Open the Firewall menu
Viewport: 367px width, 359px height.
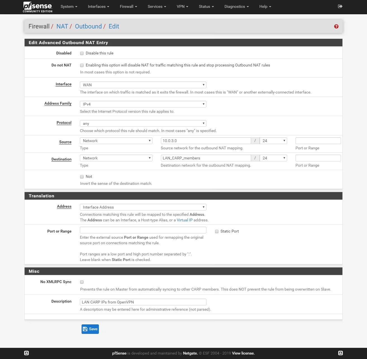point(128,6)
